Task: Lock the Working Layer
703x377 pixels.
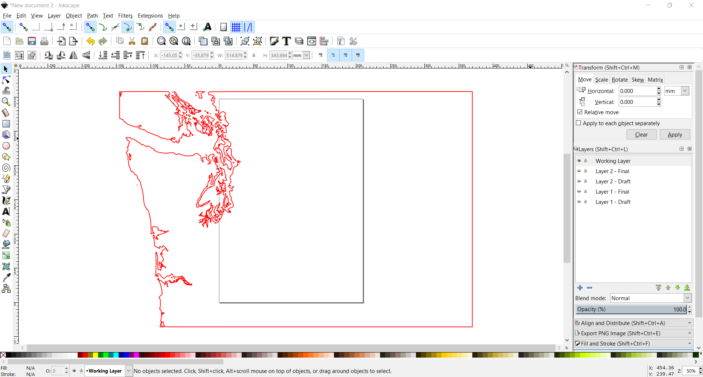Action: (585, 161)
